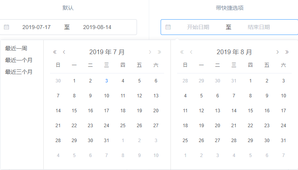Select July 14 in the left calendar

tap(58, 110)
